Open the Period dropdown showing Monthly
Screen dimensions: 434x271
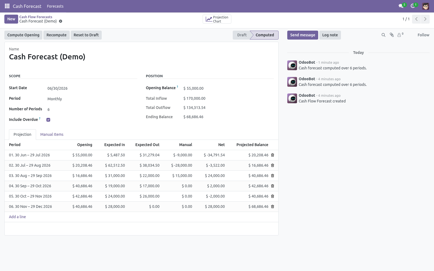coord(92,99)
